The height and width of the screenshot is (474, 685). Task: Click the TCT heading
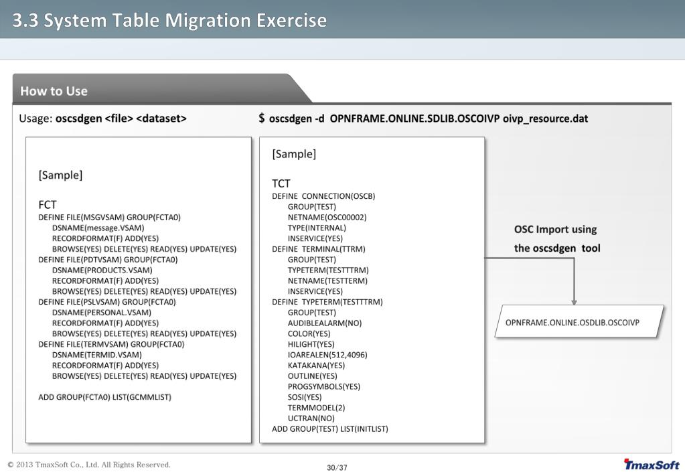tap(281, 183)
